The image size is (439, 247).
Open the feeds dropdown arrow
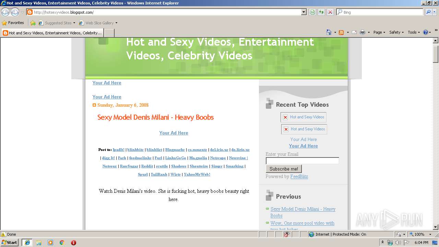pyautogui.click(x=347, y=32)
